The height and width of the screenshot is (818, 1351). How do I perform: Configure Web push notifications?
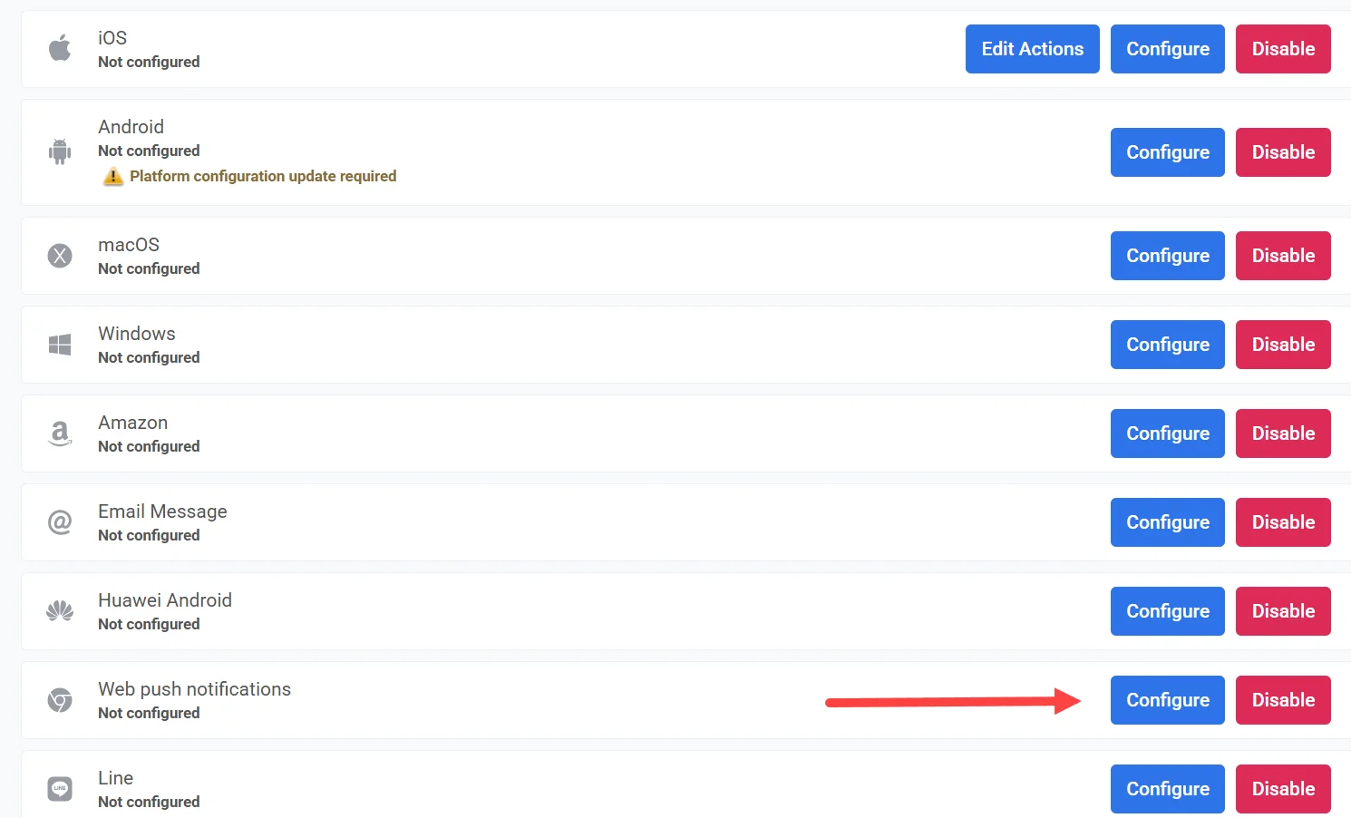[1167, 700]
